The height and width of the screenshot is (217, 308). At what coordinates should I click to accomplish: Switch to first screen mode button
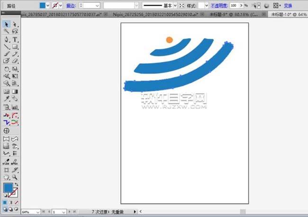[x=5, y=209]
